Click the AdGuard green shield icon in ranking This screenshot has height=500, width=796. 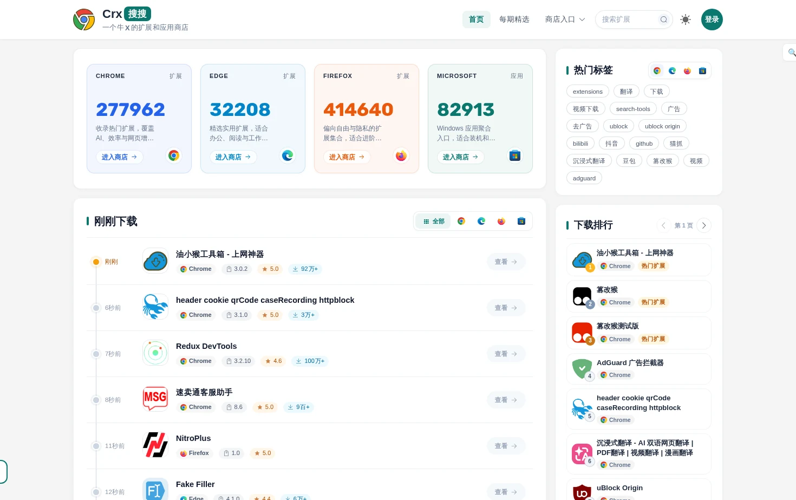tap(582, 369)
